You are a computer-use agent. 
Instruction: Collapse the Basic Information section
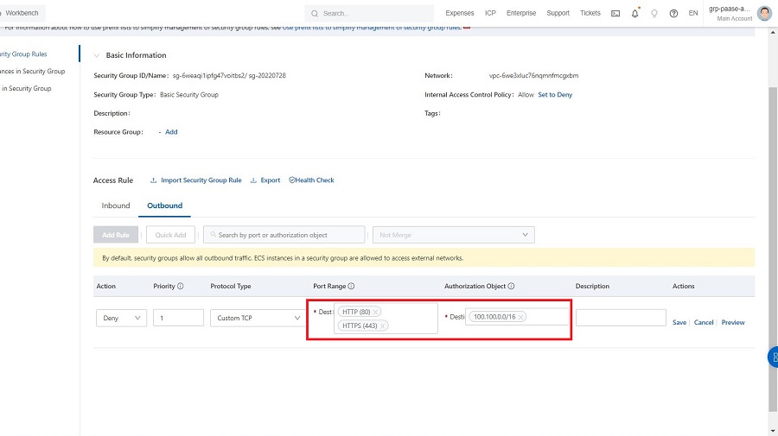coord(97,55)
